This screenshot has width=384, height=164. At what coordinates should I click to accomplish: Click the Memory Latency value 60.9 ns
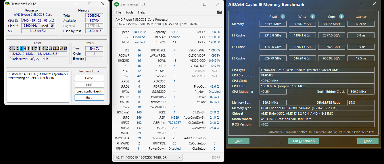361,24
